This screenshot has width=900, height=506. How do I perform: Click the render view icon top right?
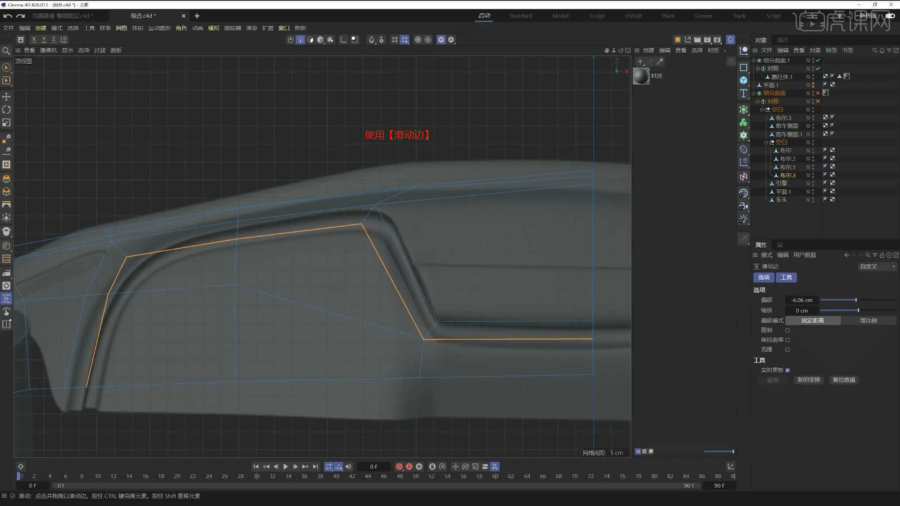point(697,40)
